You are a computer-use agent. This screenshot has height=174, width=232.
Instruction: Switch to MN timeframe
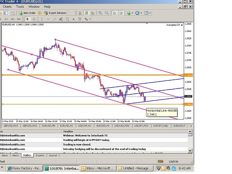click(x=19, y=19)
